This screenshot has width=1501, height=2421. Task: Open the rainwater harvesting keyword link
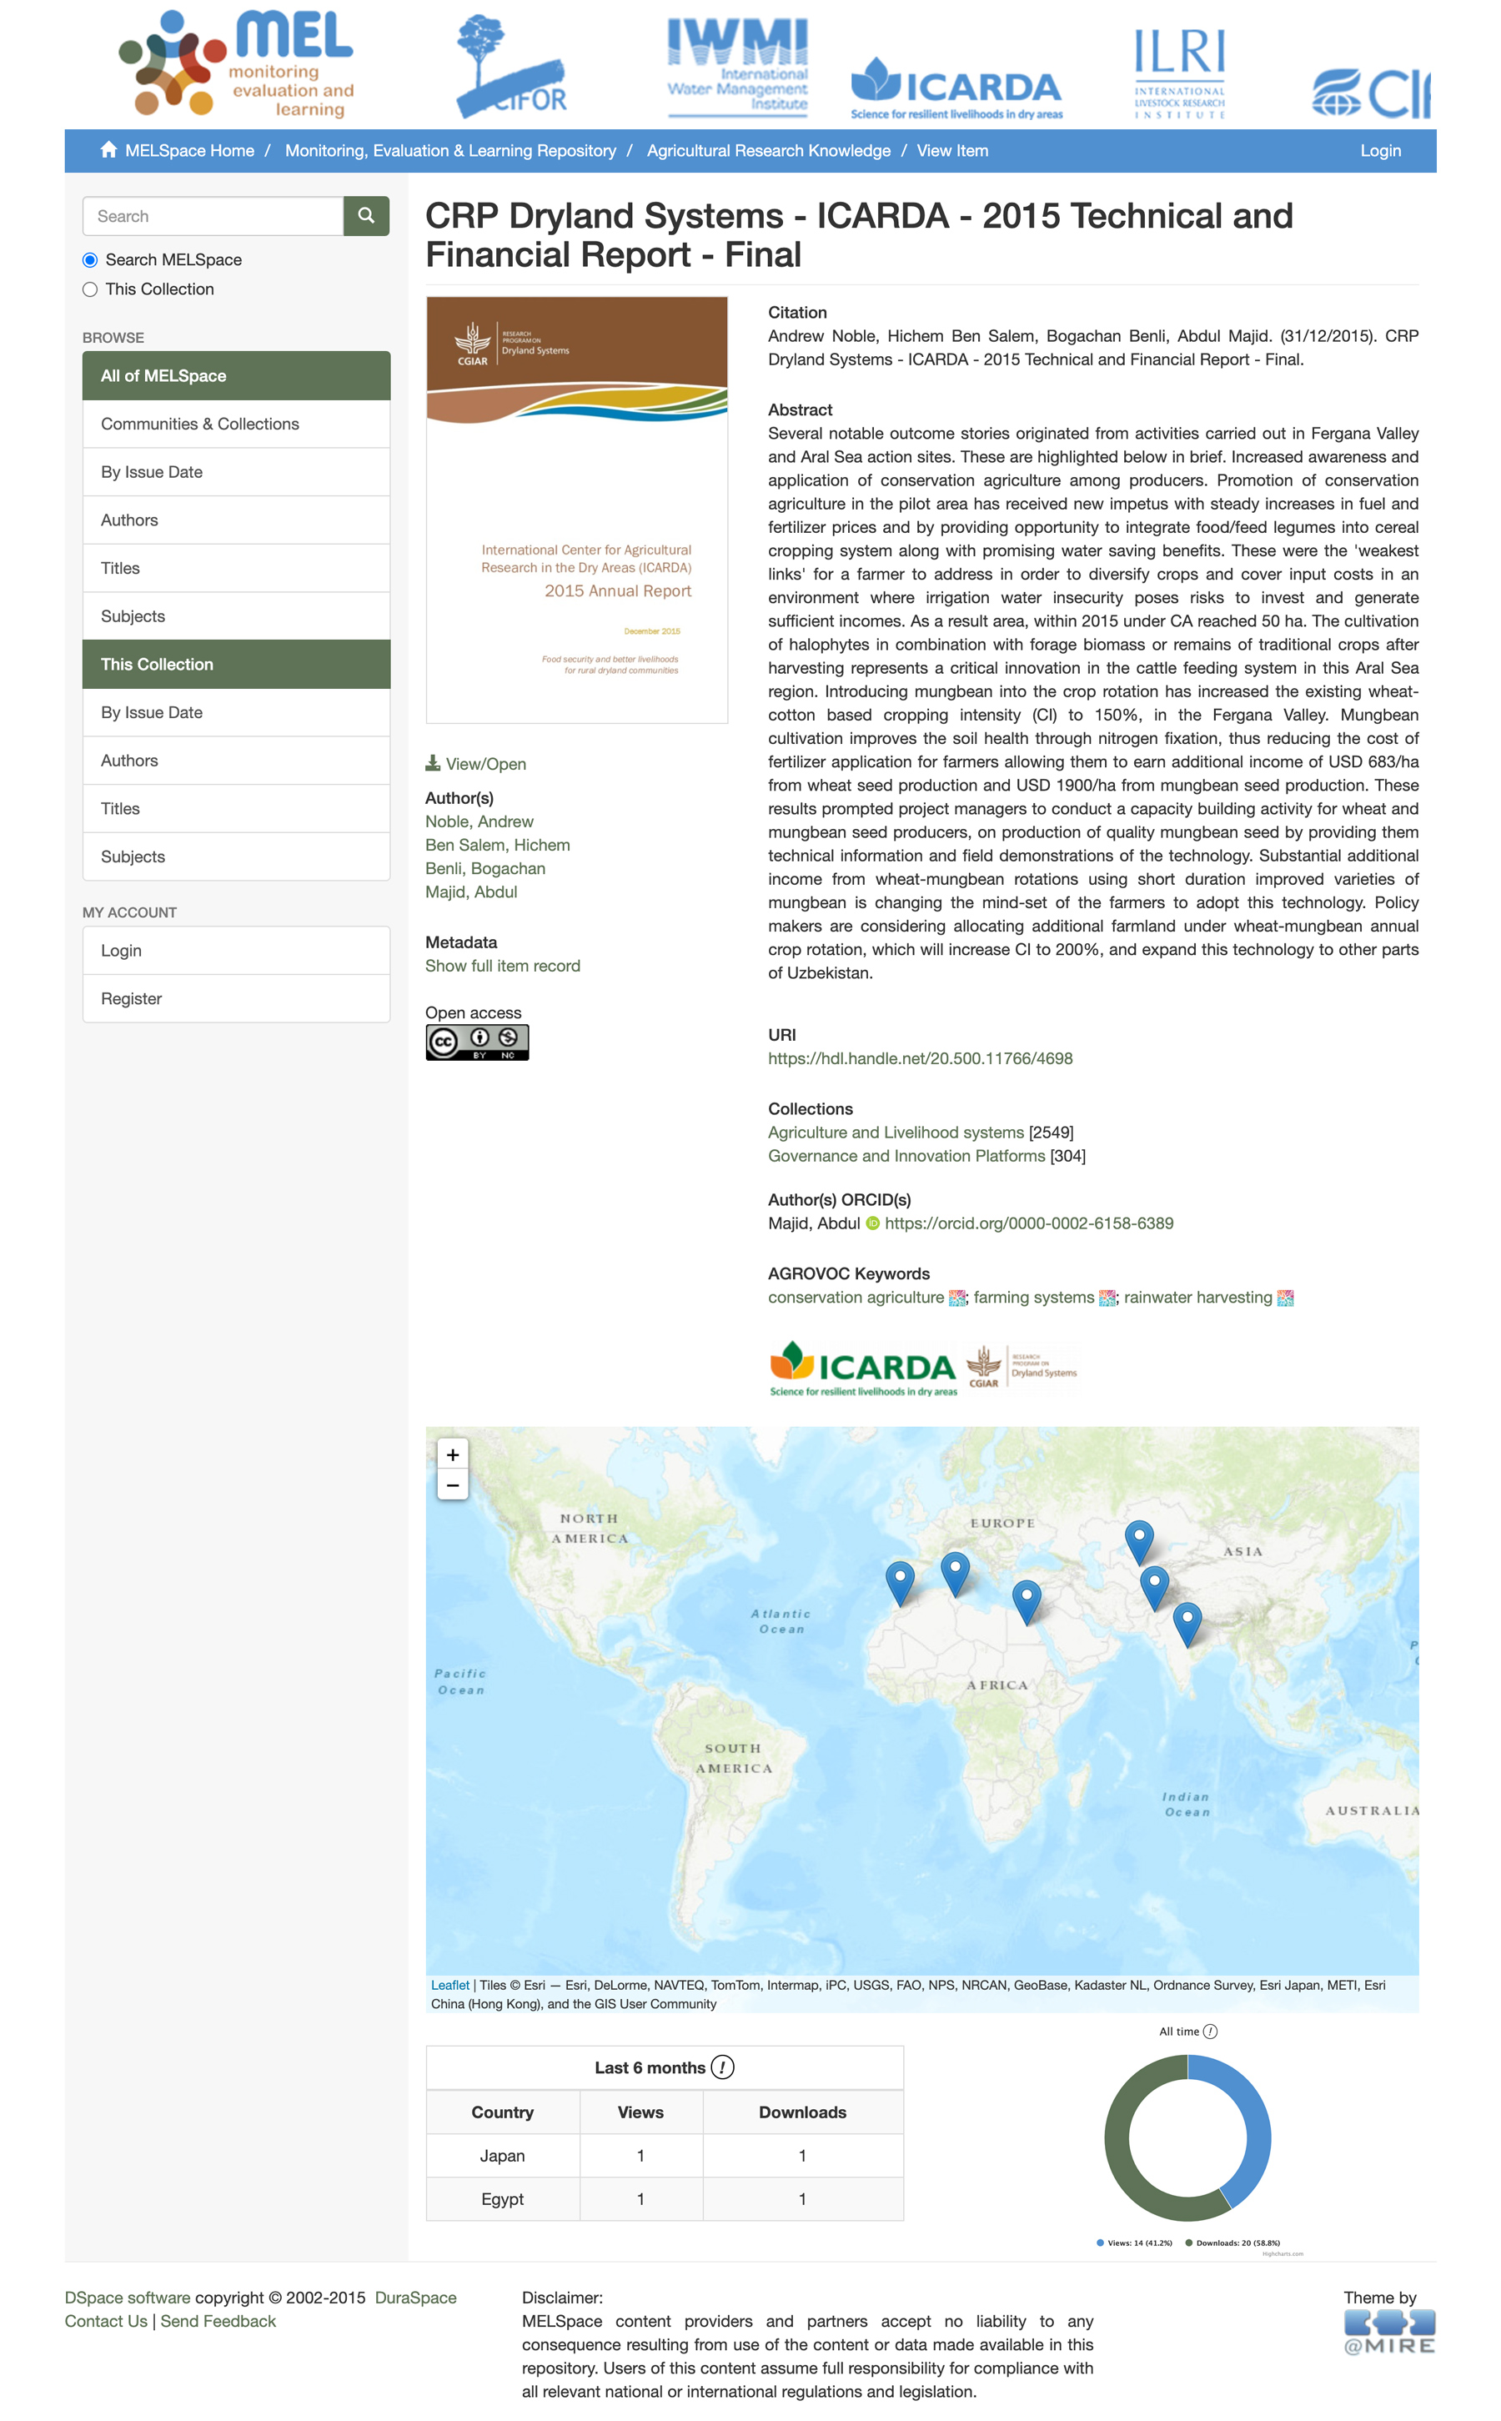(1198, 1298)
